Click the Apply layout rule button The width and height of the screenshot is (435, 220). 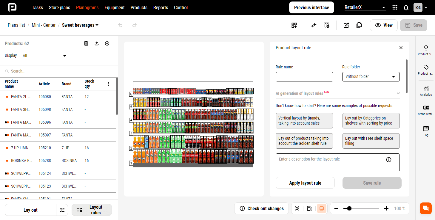305,183
